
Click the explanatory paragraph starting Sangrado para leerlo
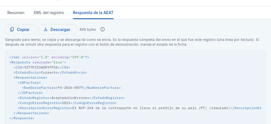point(132,42)
